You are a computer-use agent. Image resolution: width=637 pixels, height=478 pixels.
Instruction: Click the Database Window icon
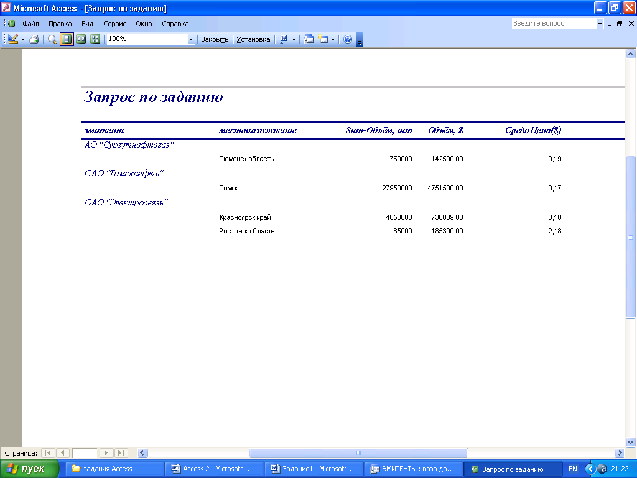coord(309,39)
